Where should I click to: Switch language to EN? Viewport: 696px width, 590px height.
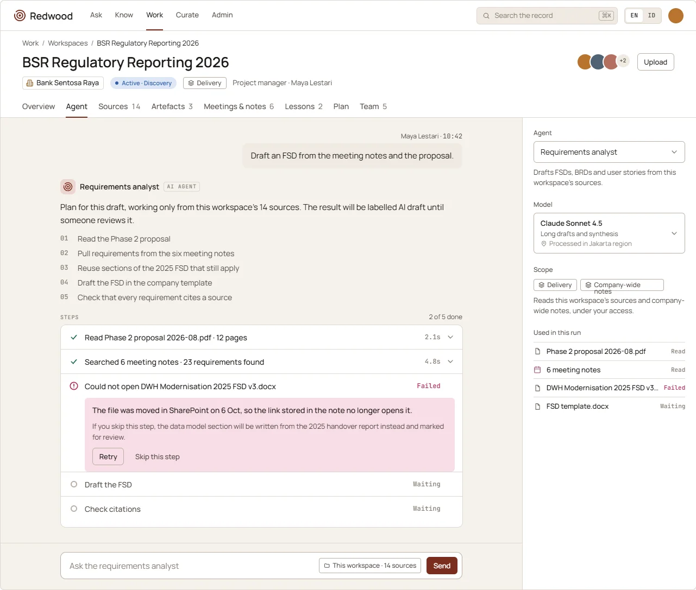point(634,16)
